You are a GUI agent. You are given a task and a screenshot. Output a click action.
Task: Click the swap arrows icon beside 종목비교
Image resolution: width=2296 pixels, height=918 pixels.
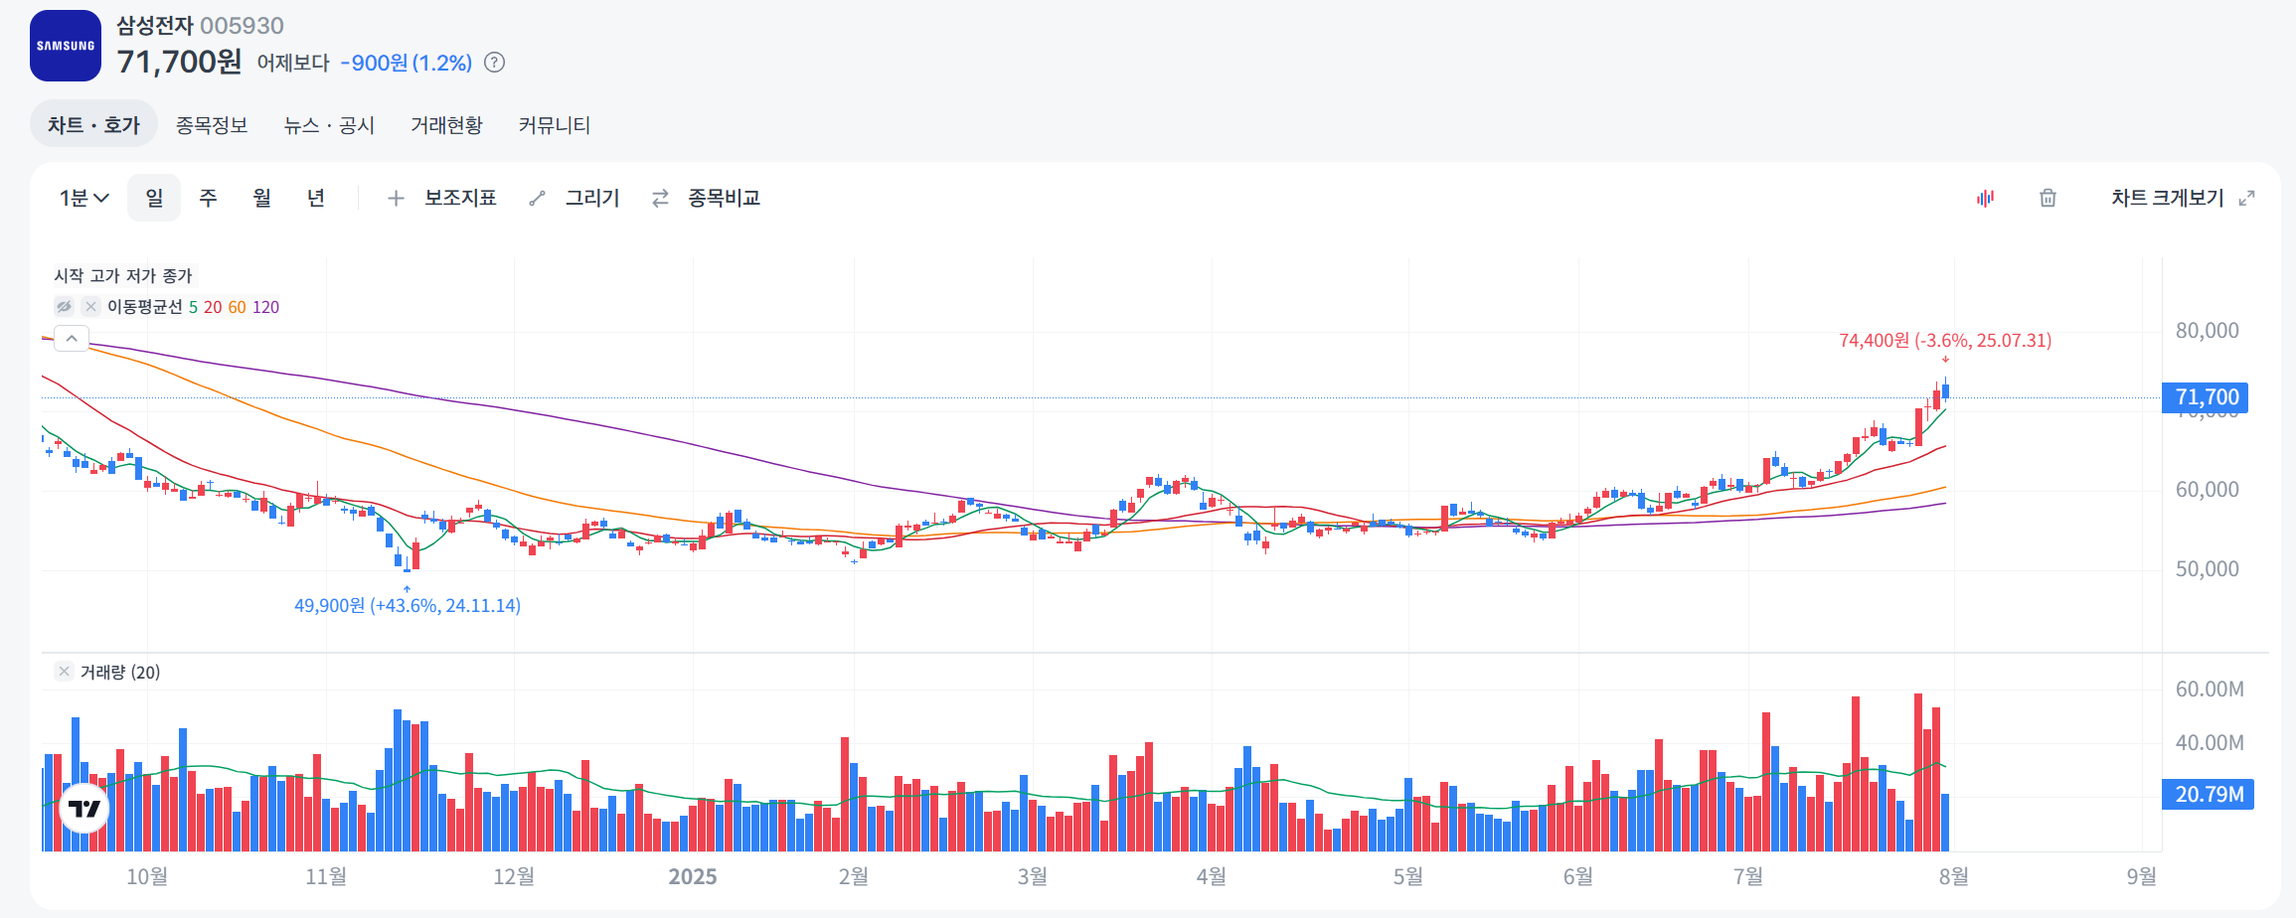click(660, 199)
